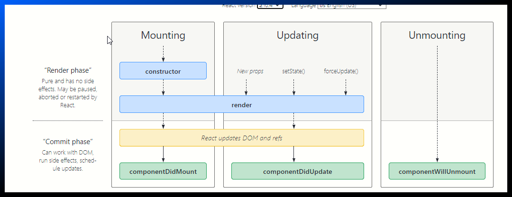The image size is (512, 197).
Task: Click the forceUpdate() label
Action: coord(341,71)
